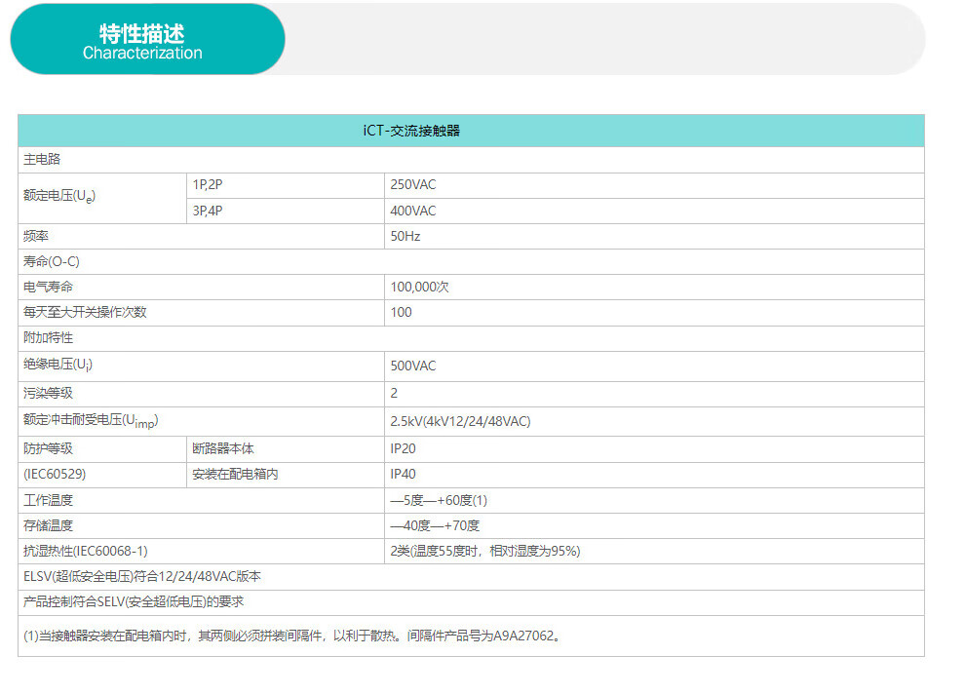Click the —5度—+60度(1) value
Image resolution: width=965 pixels, height=694 pixels.
[439, 501]
